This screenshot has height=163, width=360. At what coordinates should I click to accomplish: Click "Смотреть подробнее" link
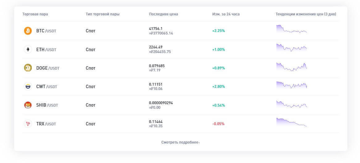click(180, 142)
